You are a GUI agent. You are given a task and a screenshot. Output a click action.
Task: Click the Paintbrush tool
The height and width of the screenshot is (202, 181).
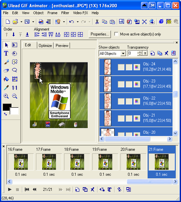(x=6, y=62)
